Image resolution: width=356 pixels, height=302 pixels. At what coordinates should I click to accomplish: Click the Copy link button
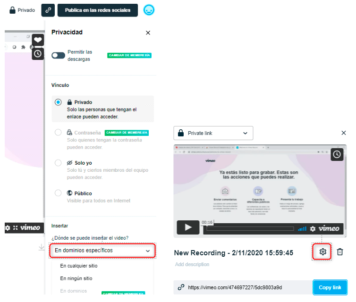point(330,287)
